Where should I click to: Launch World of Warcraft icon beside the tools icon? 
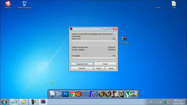click(x=102, y=94)
